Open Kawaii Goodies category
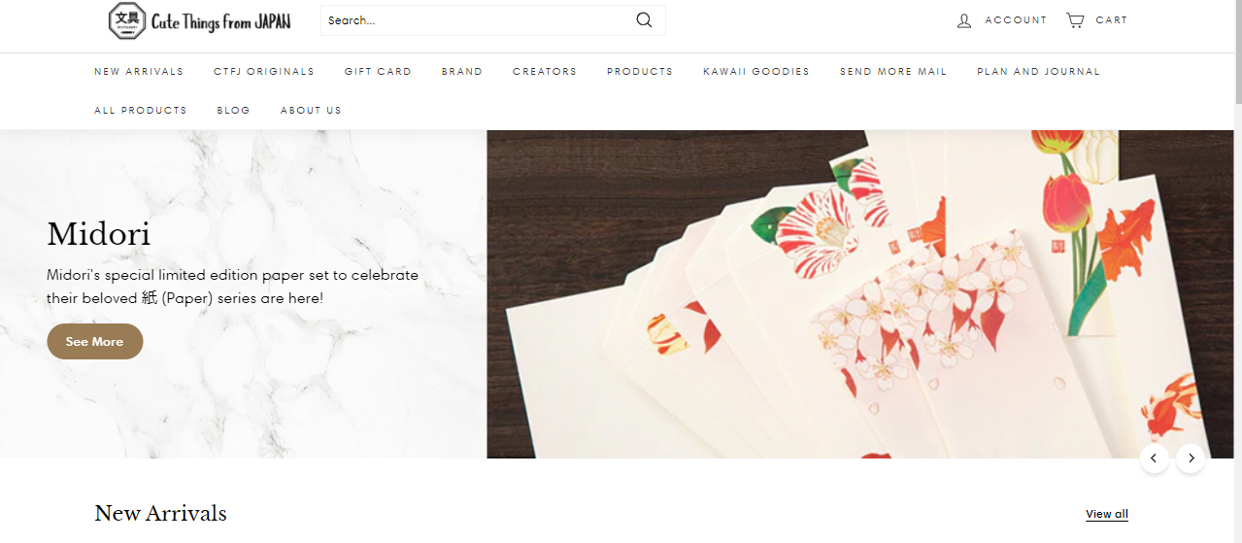 coord(756,72)
